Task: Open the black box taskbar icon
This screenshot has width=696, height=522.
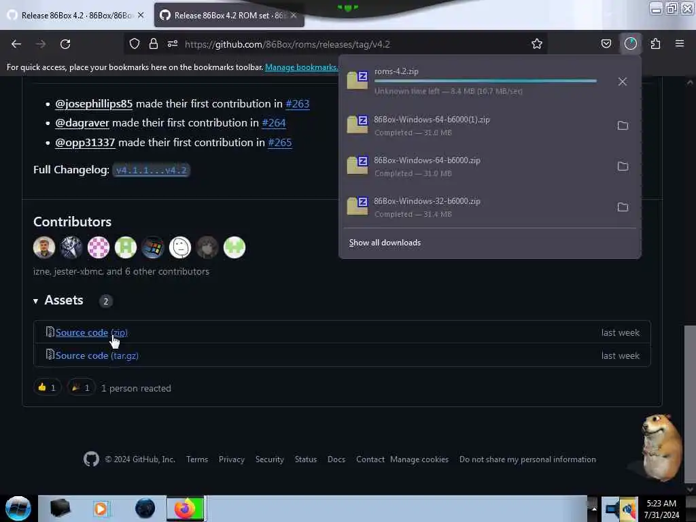Action: tap(60, 508)
